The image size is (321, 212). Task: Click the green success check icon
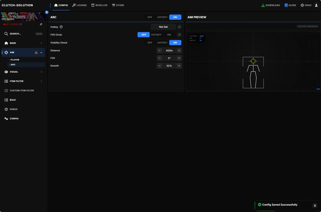click(260, 205)
